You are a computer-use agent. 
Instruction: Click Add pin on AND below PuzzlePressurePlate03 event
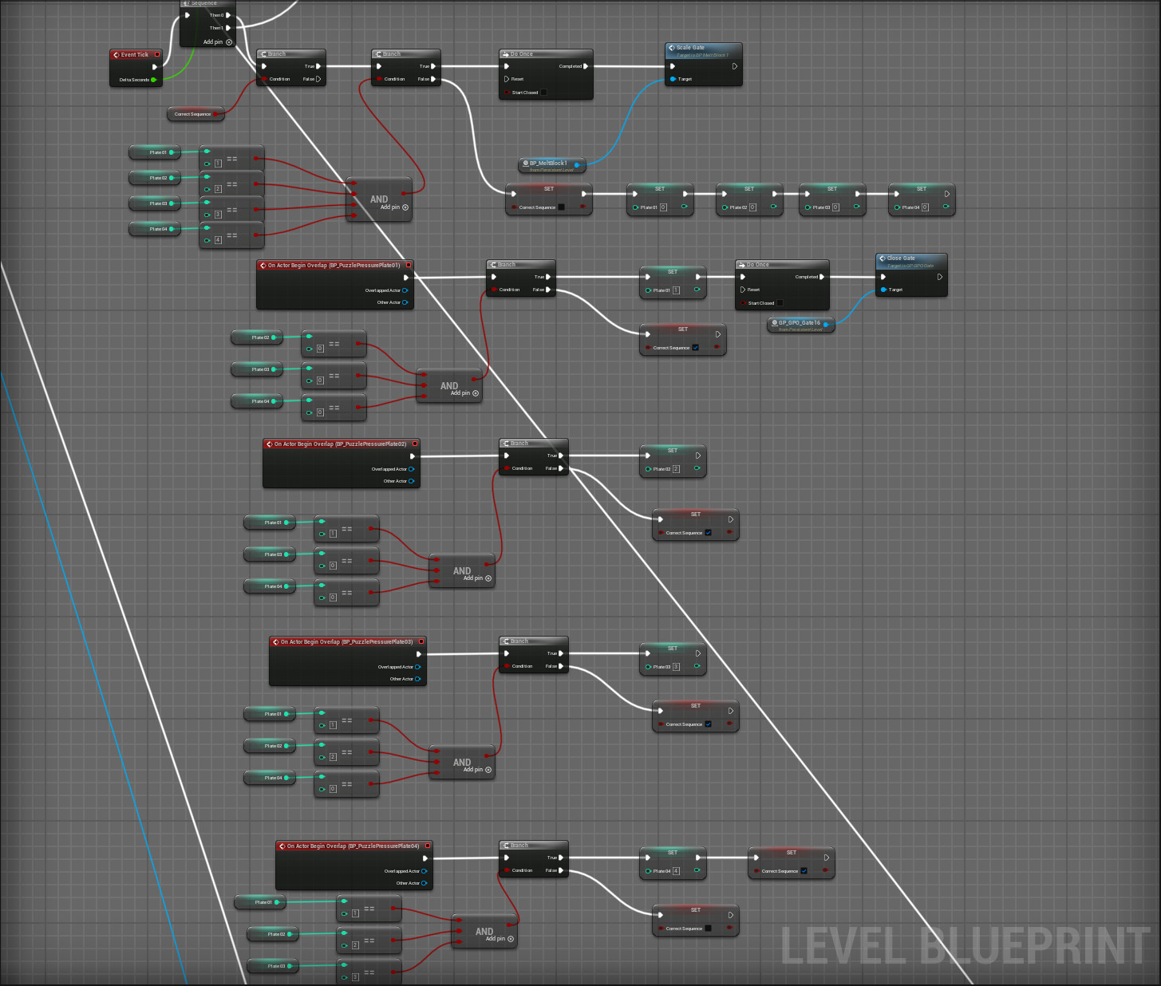(x=477, y=770)
